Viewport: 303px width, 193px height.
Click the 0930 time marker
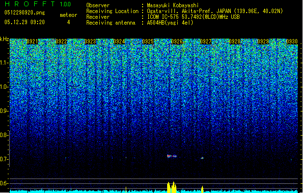tap(292, 41)
